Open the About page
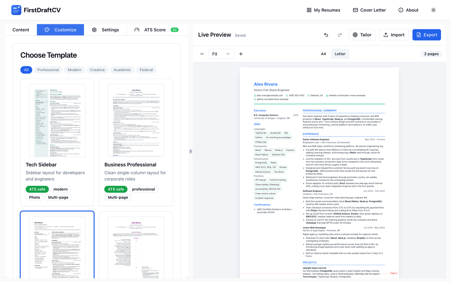The height and width of the screenshot is (282, 451). click(x=408, y=10)
